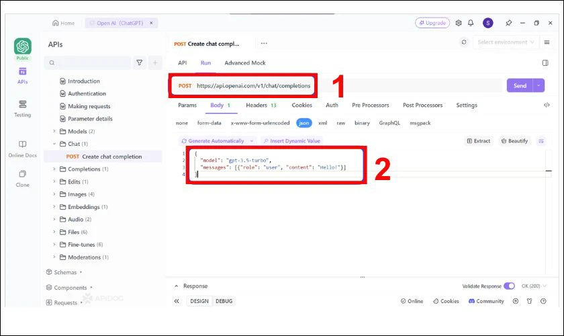Click the Beautify button
The height and width of the screenshot is (336, 564).
point(514,141)
